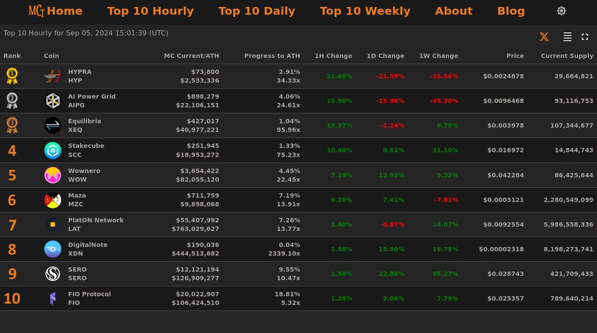Click the 5,986,558,336 supply value
Screen dimensions: 597x333
pos(569,224)
